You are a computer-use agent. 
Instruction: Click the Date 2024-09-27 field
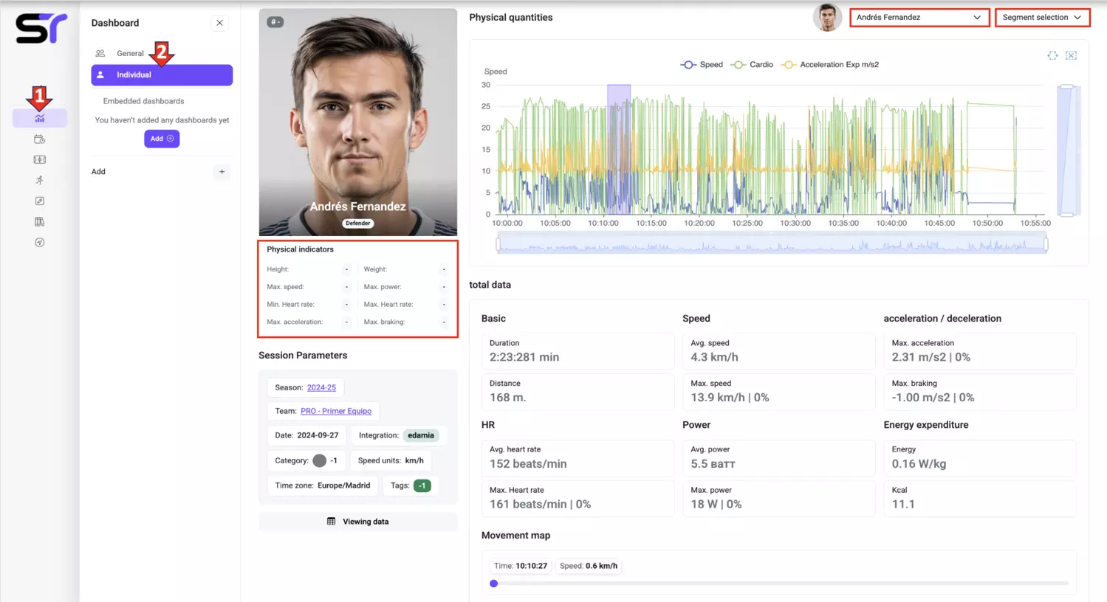(306, 435)
